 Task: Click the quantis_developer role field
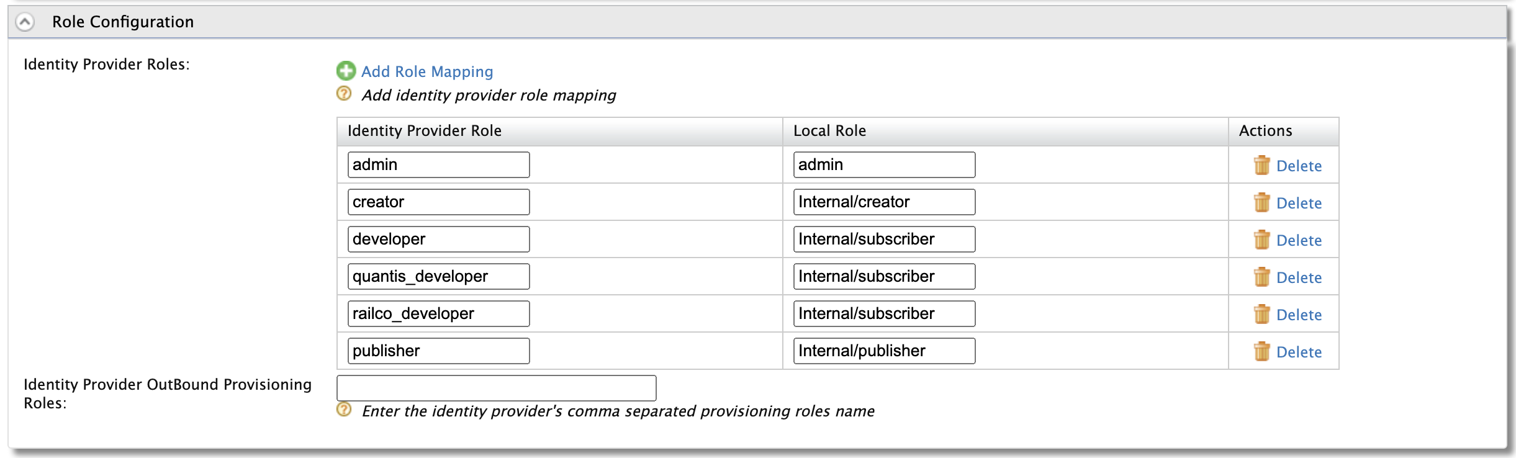tap(439, 276)
